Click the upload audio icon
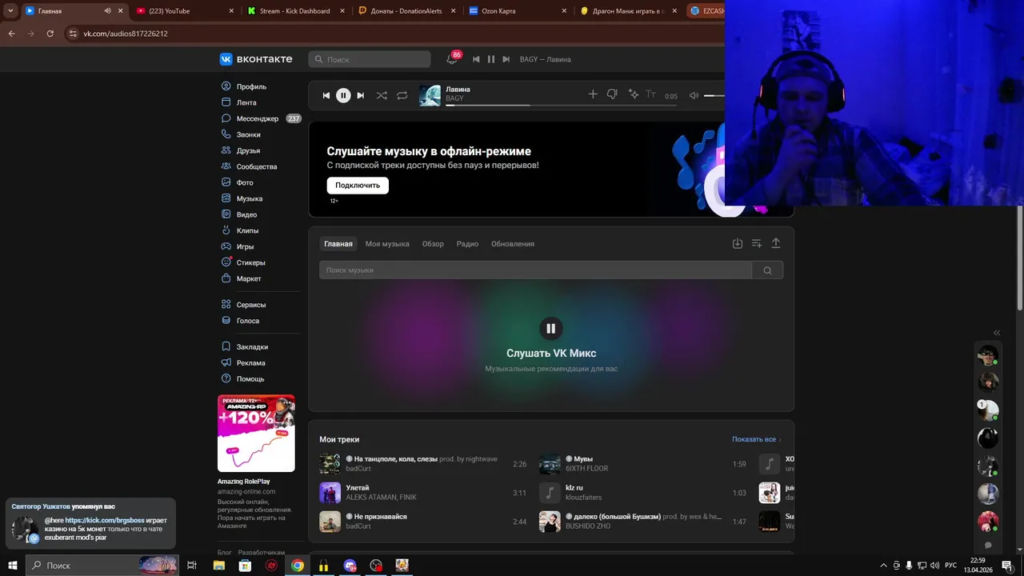This screenshot has height=576, width=1024. [x=776, y=243]
